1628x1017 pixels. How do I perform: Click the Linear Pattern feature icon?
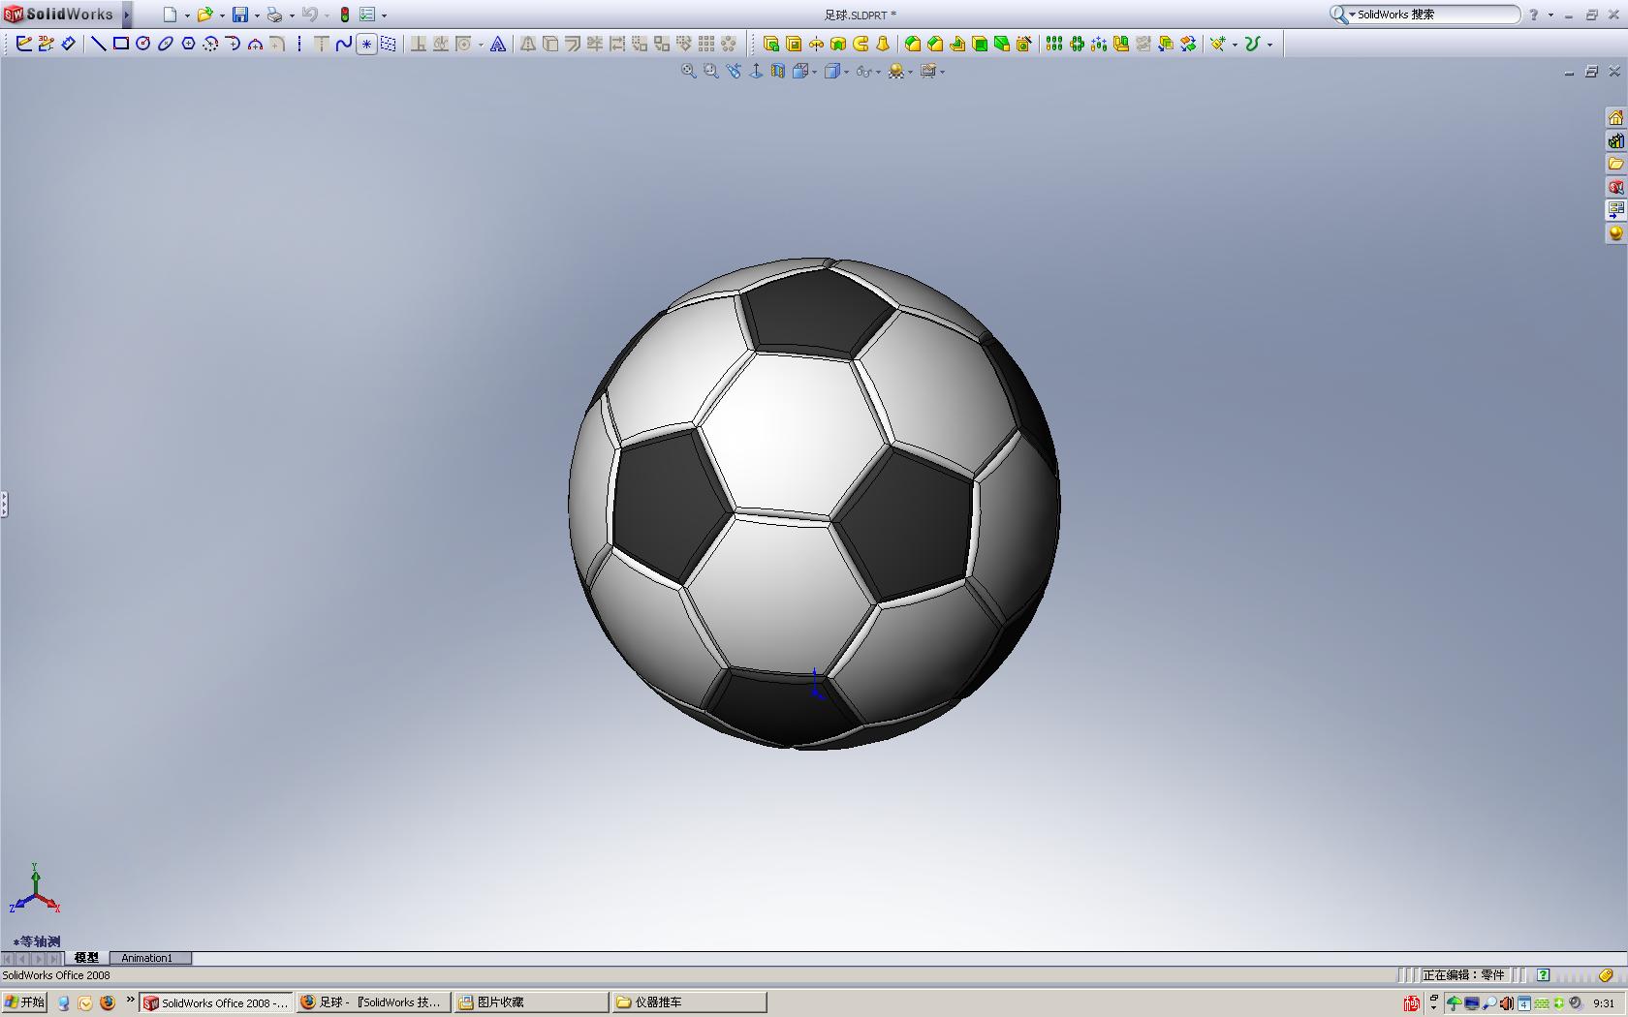coord(1054,44)
